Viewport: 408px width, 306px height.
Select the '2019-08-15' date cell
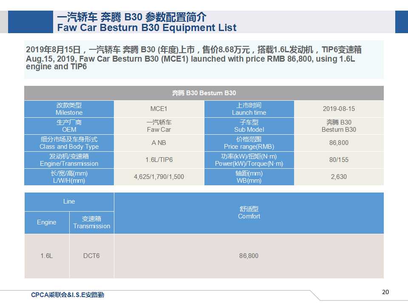point(339,109)
